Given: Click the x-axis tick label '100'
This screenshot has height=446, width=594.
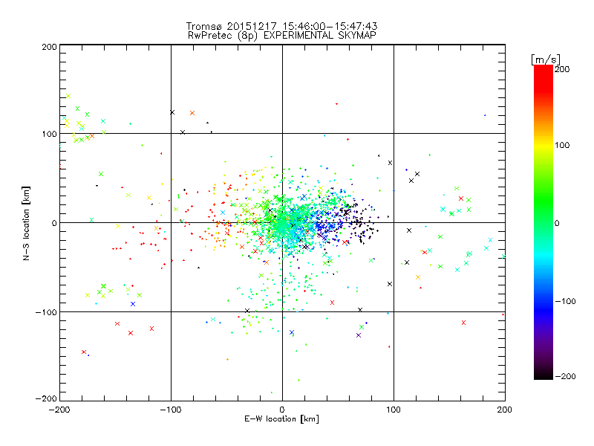Looking at the screenshot, I should 394,410.
